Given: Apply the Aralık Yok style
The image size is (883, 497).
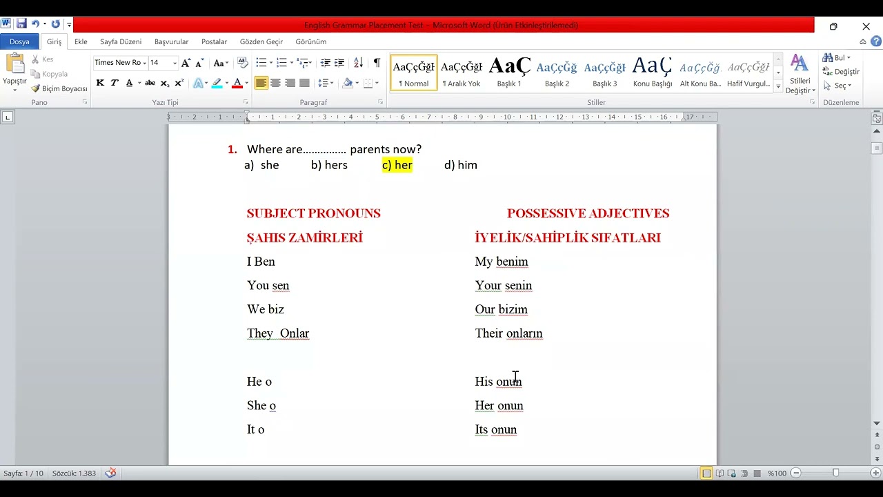Looking at the screenshot, I should (462, 73).
